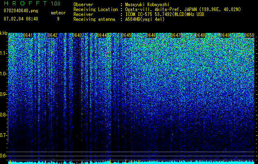
Task: Click the 1.1 kHz axis label
Action: point(3,53)
